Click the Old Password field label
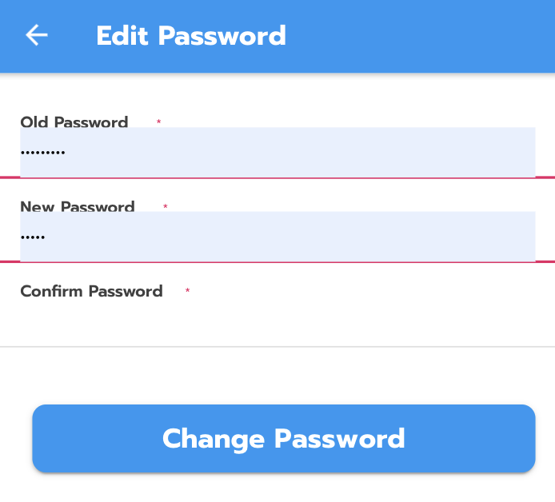The image size is (555, 502). (x=74, y=122)
